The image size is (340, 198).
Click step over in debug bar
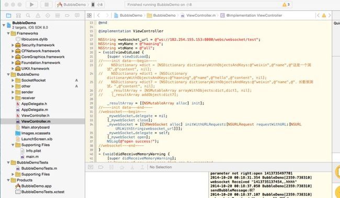tap(122, 167)
